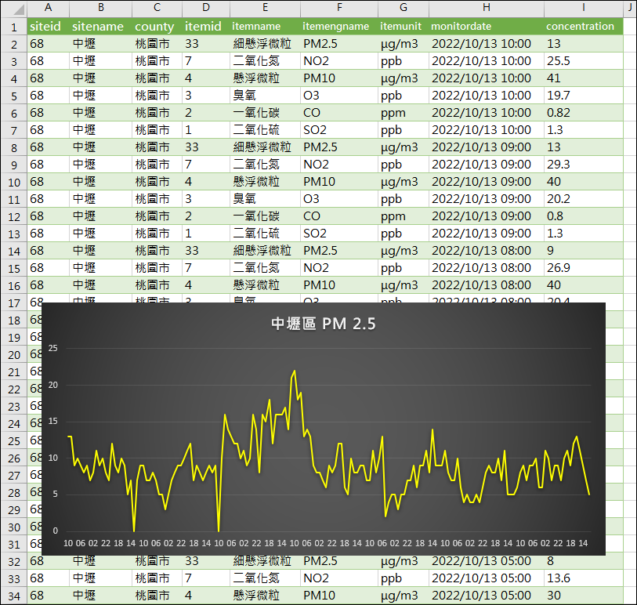Select the O3 cell in row 5
This screenshot has width=637, height=605.
339,96
